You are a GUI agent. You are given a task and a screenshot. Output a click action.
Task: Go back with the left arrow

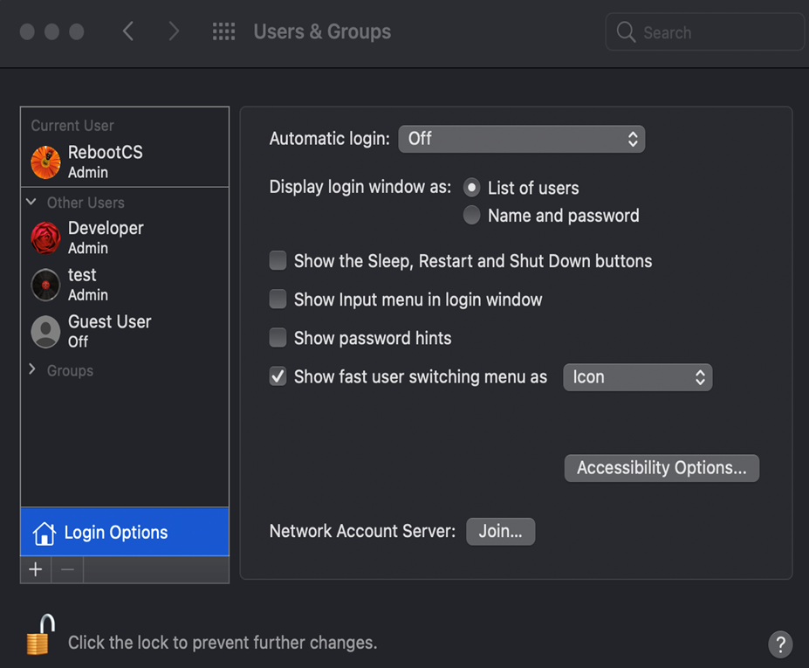(128, 32)
